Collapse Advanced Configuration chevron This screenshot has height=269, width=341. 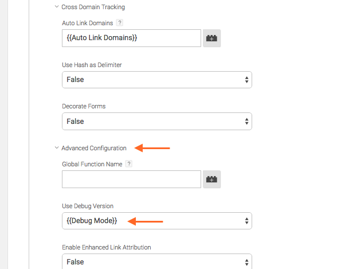click(x=57, y=148)
